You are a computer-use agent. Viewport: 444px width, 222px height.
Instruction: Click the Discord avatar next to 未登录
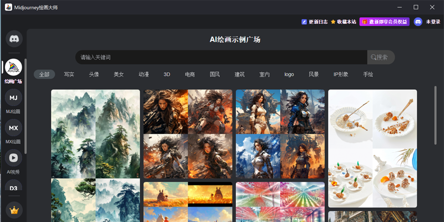coord(418,22)
